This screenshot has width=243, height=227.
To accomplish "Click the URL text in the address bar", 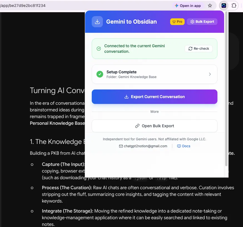I will pyautogui.click(x=23, y=6).
